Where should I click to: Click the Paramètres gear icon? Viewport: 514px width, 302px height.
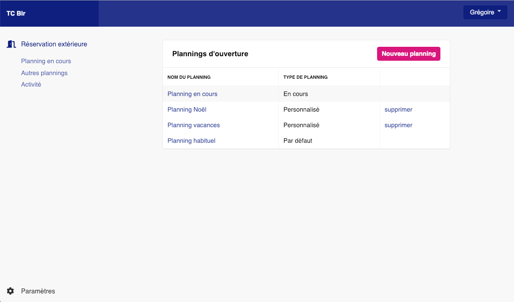pos(11,291)
